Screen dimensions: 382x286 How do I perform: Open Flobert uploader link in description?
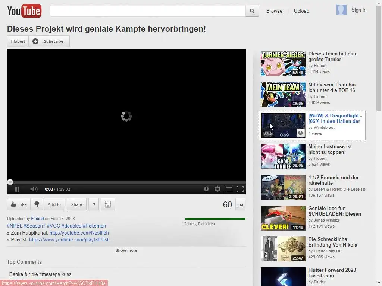37,219
